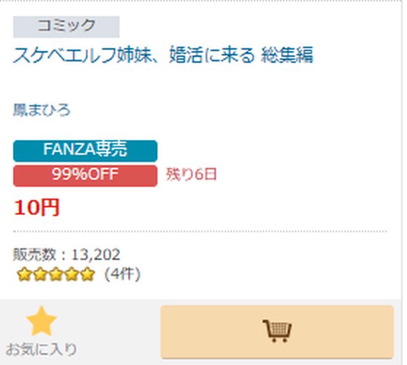Image resolution: width=407 pixels, height=365 pixels.
Task: Click the red 99%OFF discount badge
Action: [85, 175]
